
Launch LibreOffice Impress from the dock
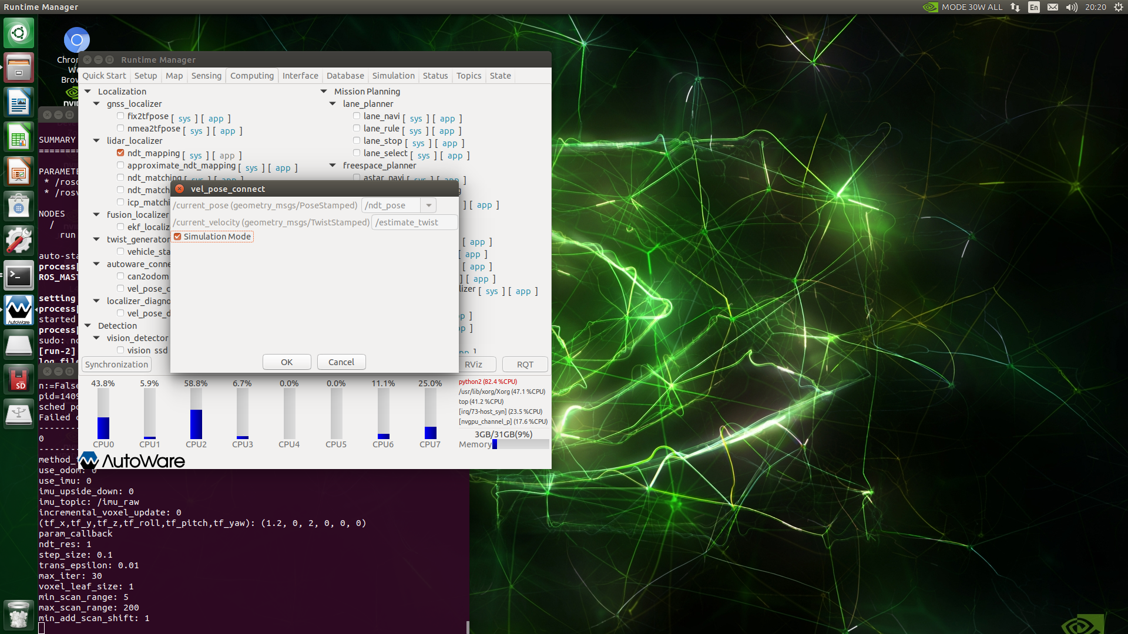(x=19, y=173)
